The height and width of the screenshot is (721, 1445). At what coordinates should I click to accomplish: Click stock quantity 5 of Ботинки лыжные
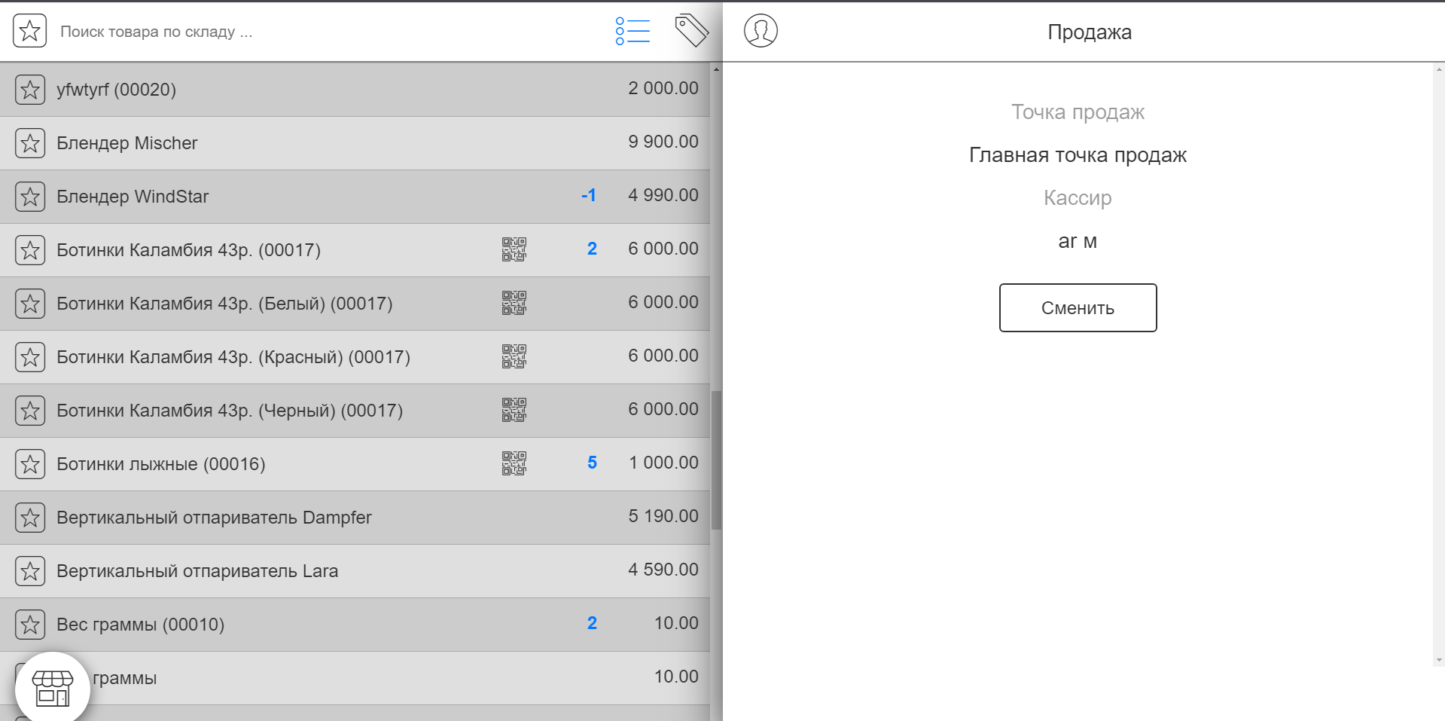point(592,463)
